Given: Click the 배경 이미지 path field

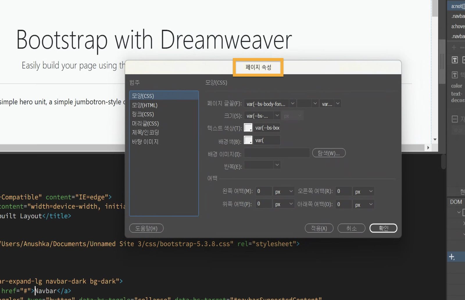Looking at the screenshot, I should (x=277, y=153).
